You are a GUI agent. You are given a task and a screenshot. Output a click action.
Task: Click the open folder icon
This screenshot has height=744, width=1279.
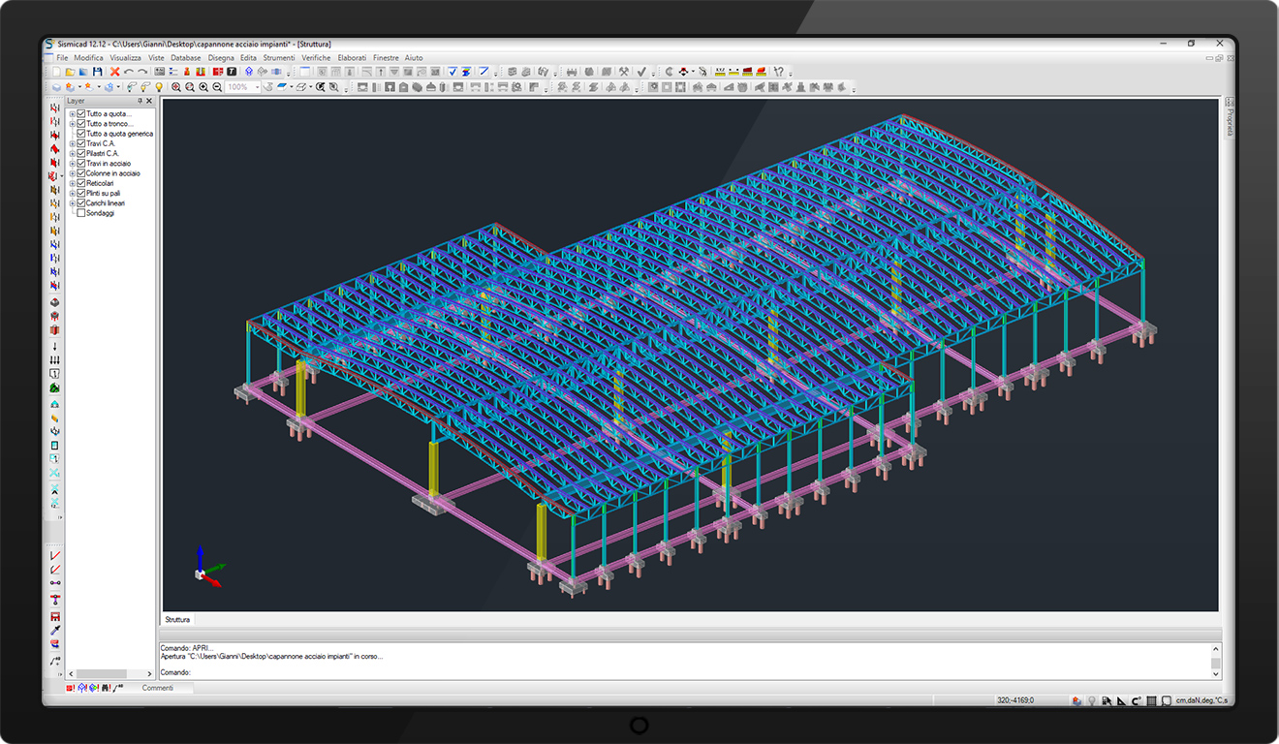71,72
